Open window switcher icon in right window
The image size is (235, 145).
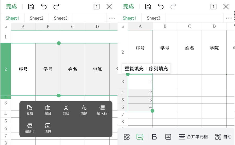(213, 7)
